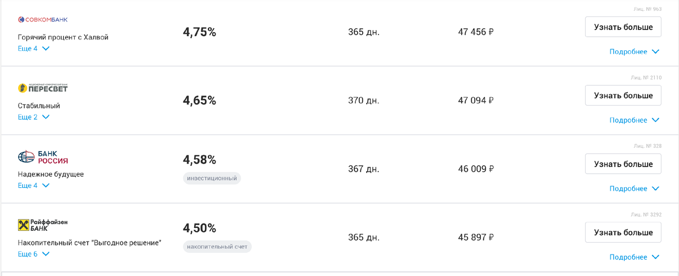Screen dimensions: 679x276
Task: Click the Bank Rossiya logo
Action: coord(43,157)
